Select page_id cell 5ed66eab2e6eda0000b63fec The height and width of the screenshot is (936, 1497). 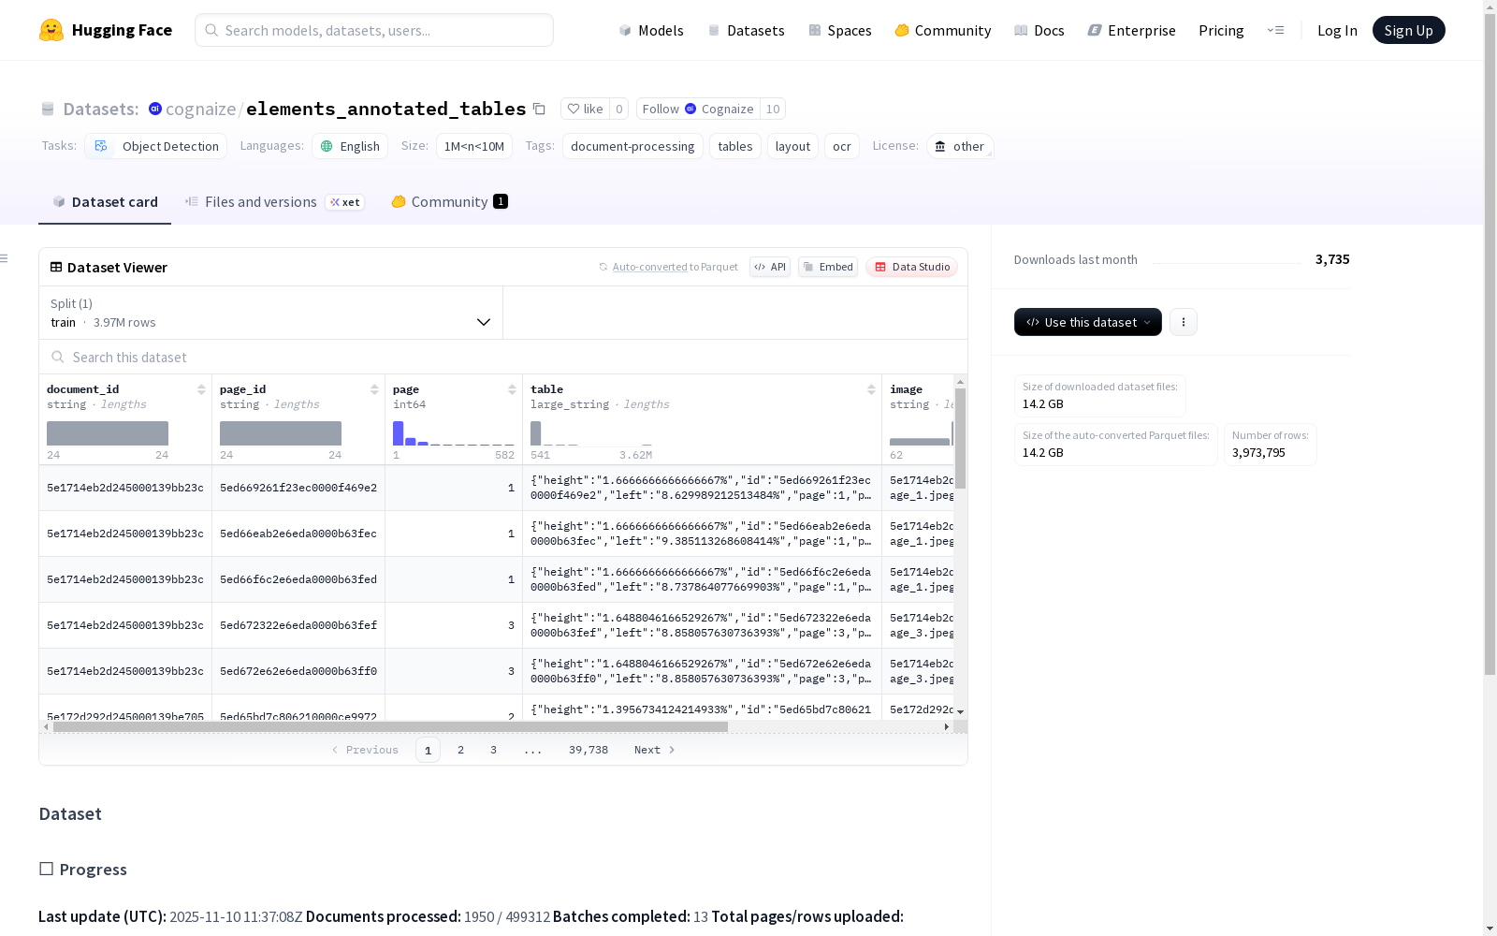tap(298, 534)
